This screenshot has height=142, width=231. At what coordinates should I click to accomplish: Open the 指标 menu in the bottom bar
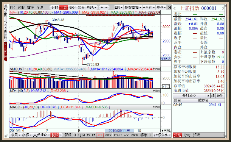coord(26,135)
